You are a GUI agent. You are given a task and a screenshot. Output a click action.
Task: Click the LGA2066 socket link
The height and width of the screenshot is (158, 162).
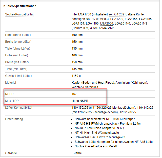(107, 24)
